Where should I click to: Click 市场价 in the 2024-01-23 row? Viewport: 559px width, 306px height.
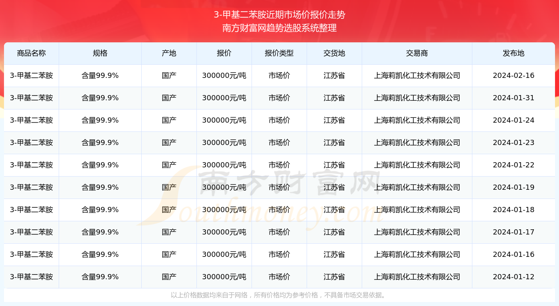click(x=279, y=143)
